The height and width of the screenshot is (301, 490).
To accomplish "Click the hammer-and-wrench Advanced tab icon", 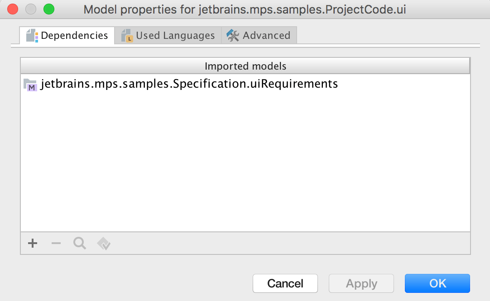I will click(x=233, y=36).
